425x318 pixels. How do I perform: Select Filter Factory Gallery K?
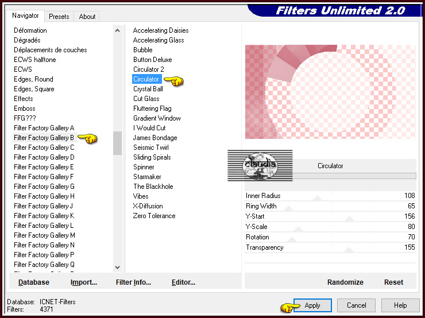[x=44, y=216]
